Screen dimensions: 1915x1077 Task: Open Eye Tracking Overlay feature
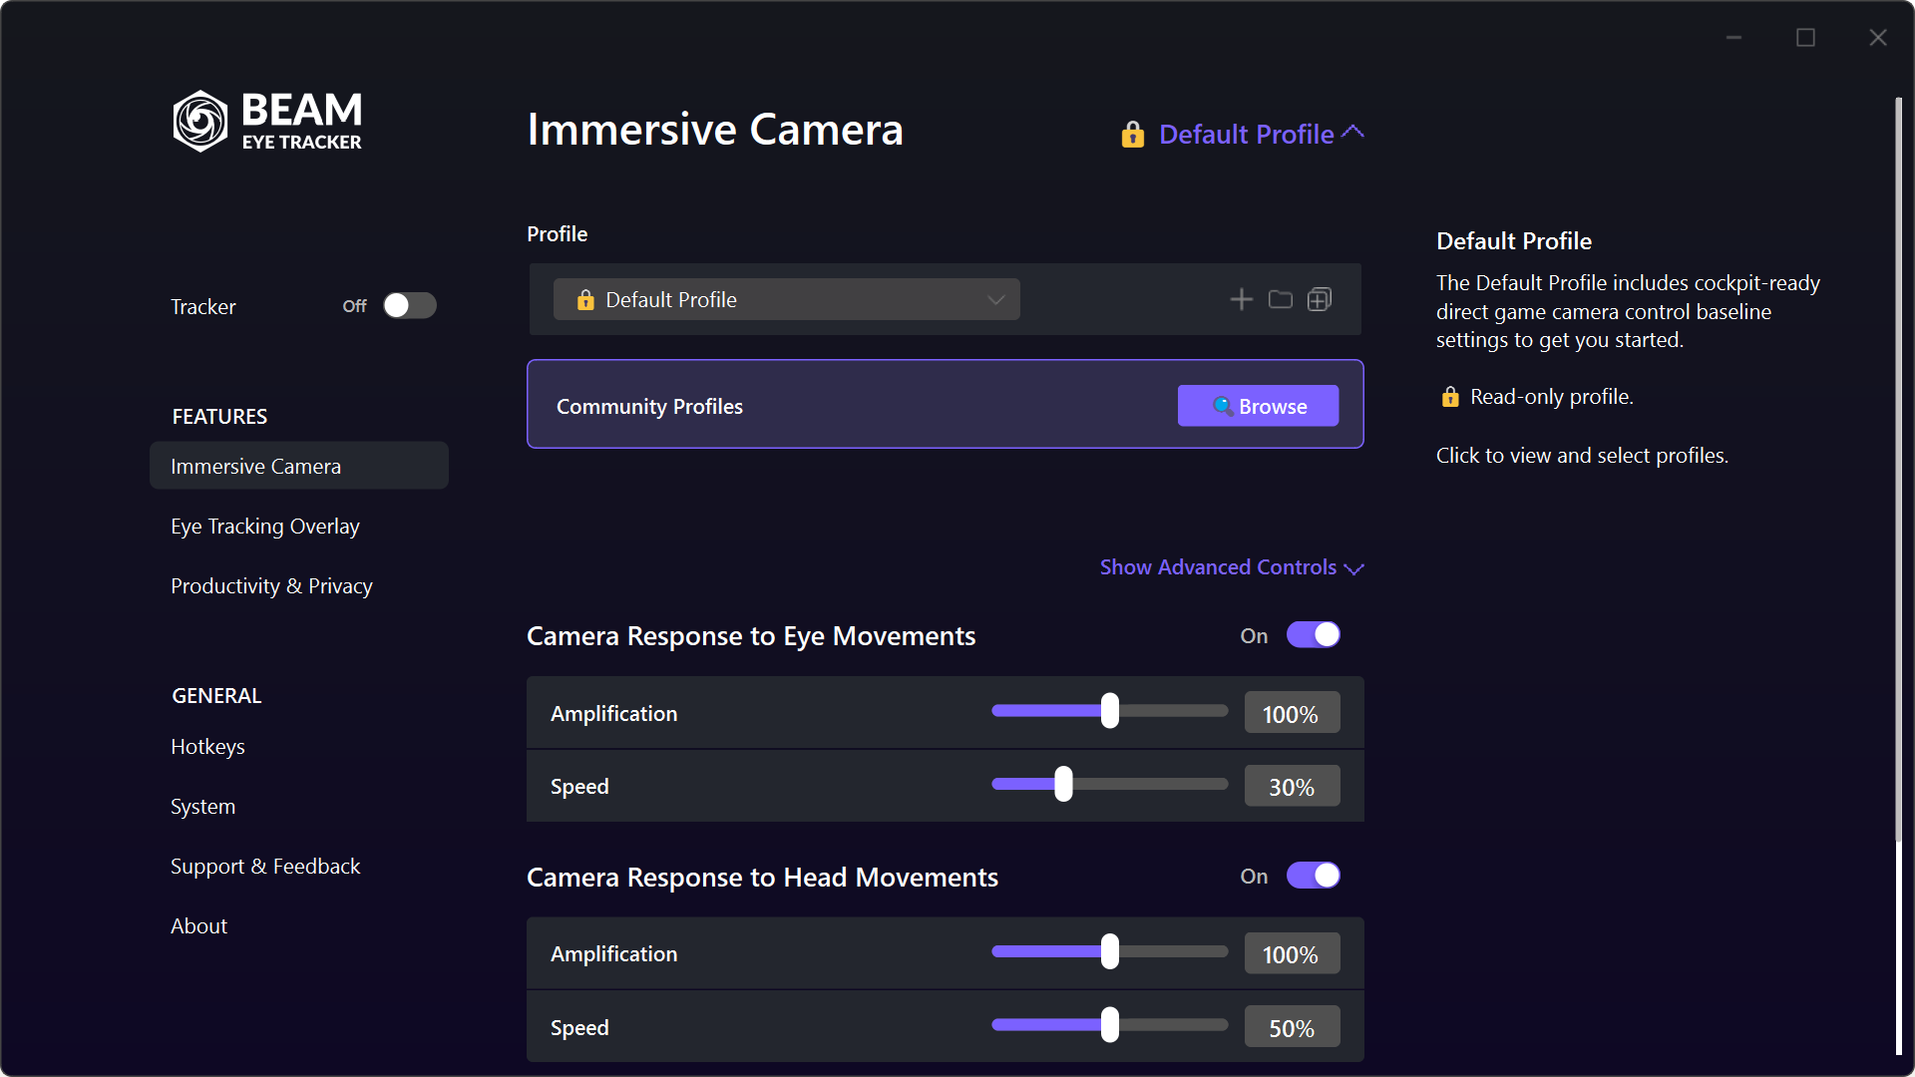[x=265, y=527]
